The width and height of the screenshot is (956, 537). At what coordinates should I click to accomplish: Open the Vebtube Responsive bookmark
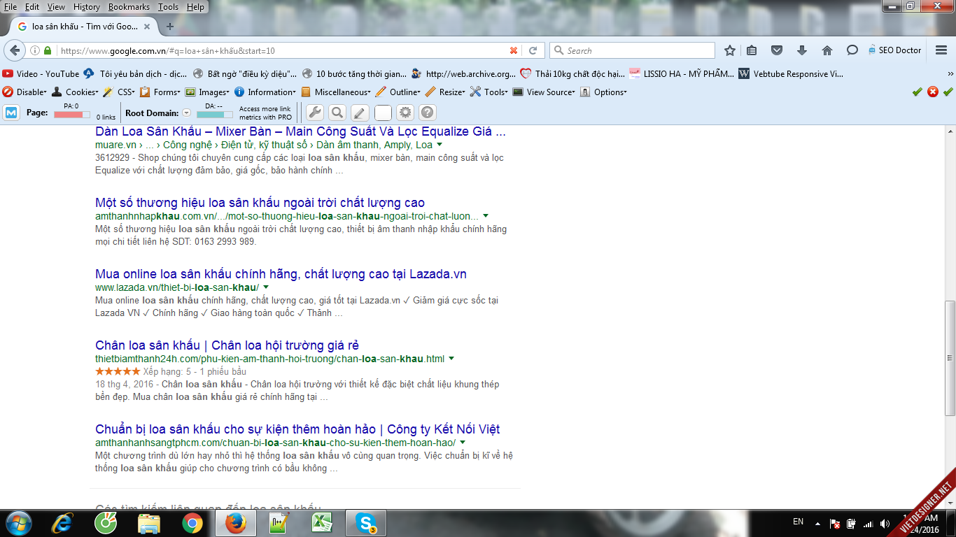[x=792, y=74]
